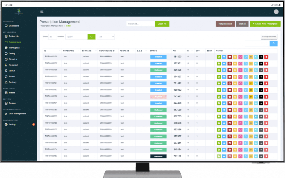Click the blue search button under Change columns
The width and height of the screenshot is (285, 178).
tap(274, 44)
